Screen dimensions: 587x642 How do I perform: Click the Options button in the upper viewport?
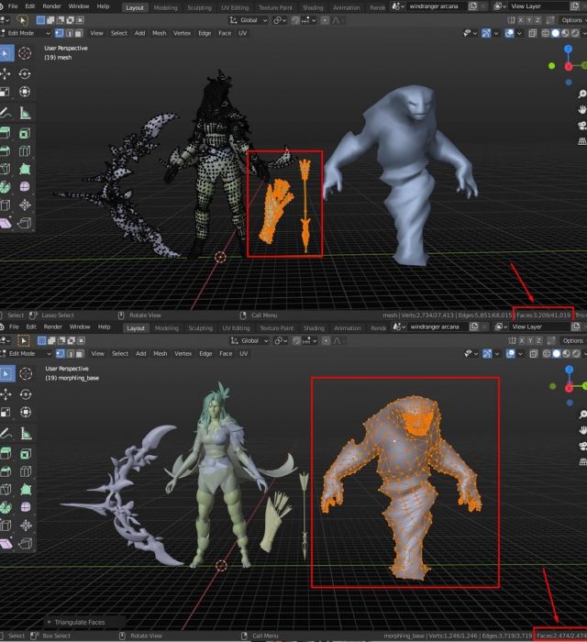pyautogui.click(x=573, y=19)
